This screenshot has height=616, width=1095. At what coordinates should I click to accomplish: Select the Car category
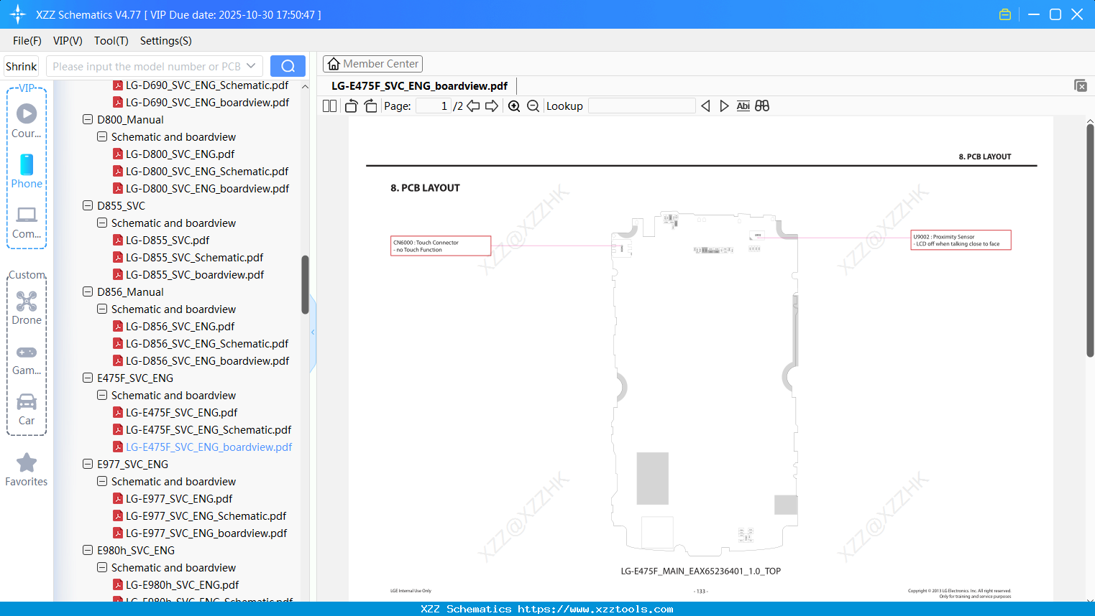(x=27, y=409)
